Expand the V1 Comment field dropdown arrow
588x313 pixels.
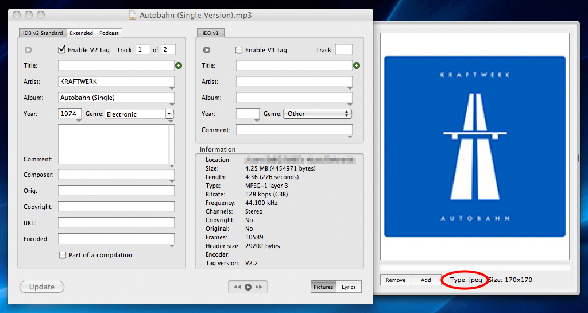[x=350, y=137]
